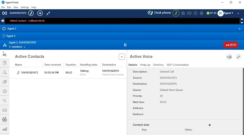The height and width of the screenshot is (135, 244).
Task: Open the active contacts list sidebar icon
Action: click(x=4, y=54)
